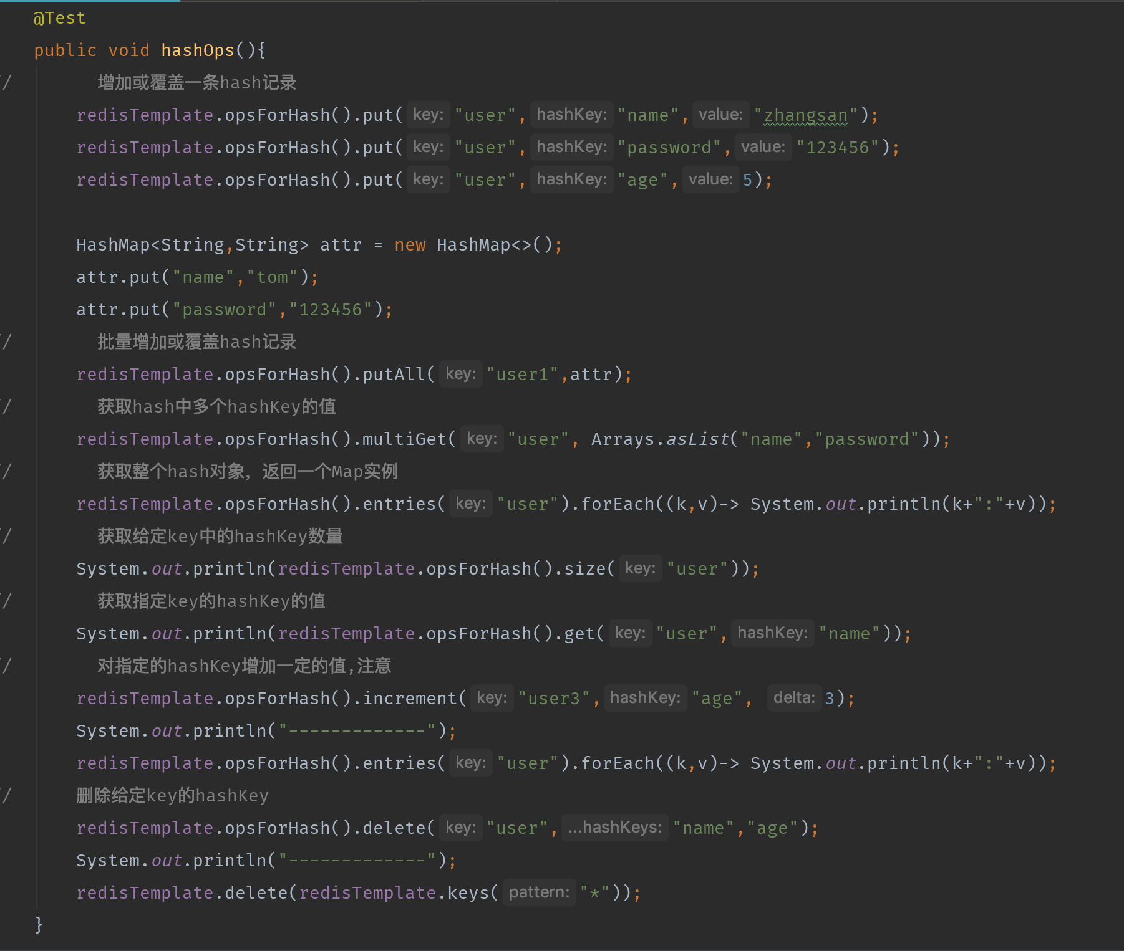Click the "user1" string

pyautogui.click(x=522, y=375)
